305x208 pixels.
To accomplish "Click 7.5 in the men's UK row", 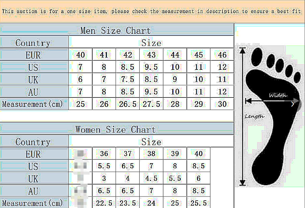I will (127, 80).
